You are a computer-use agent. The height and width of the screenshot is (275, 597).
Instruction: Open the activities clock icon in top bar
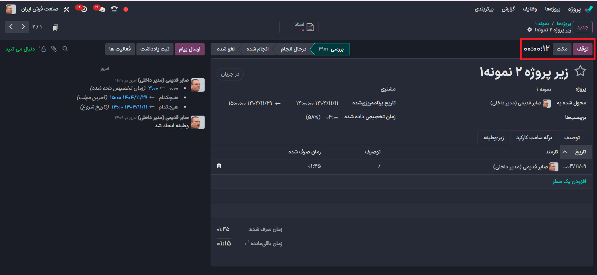[84, 9]
